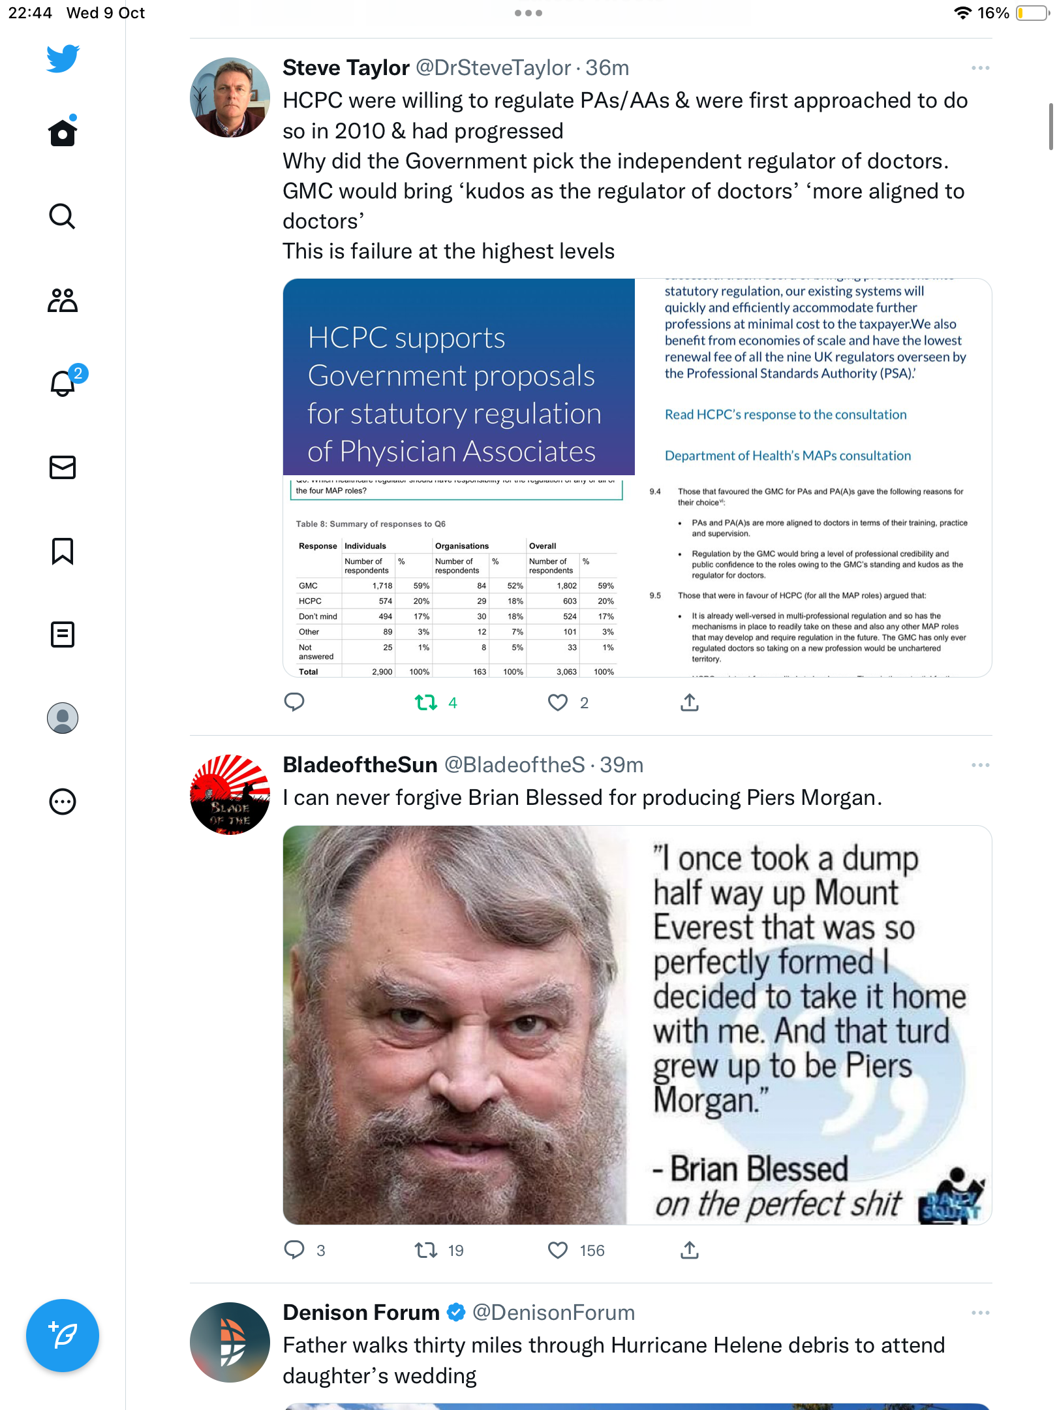This screenshot has width=1057, height=1410.
Task: Open Communities from the people icon
Action: (63, 300)
